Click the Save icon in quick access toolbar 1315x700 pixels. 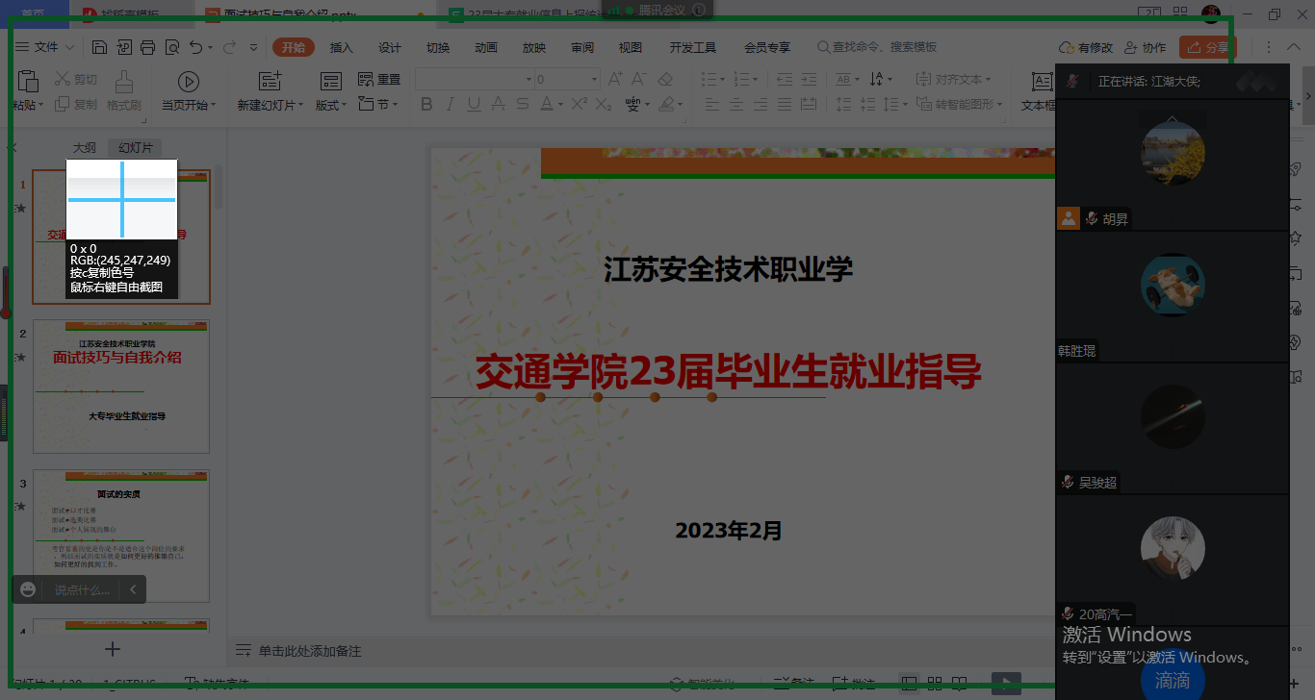coord(100,47)
